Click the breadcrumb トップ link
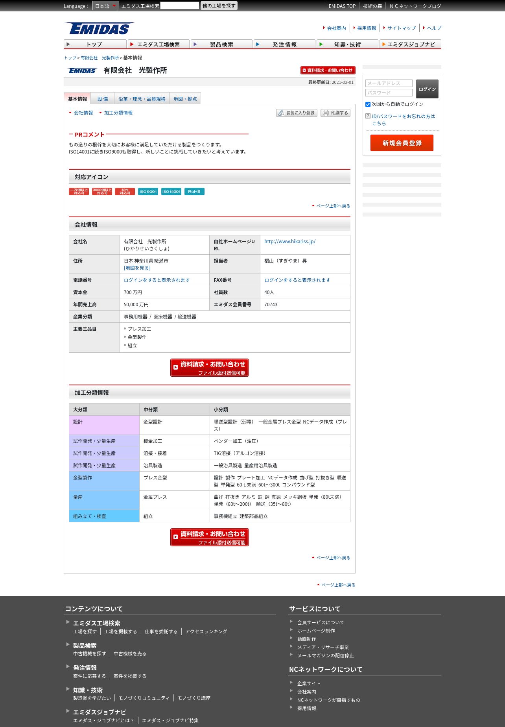505x727 pixels. (70, 58)
